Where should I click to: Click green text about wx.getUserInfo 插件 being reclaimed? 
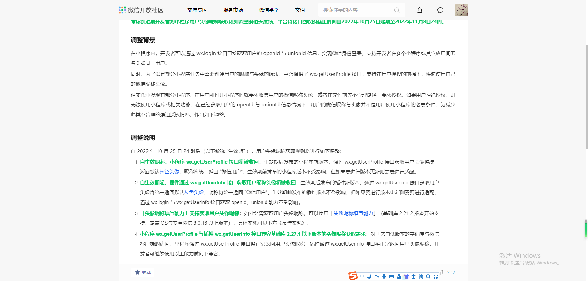click(218, 183)
